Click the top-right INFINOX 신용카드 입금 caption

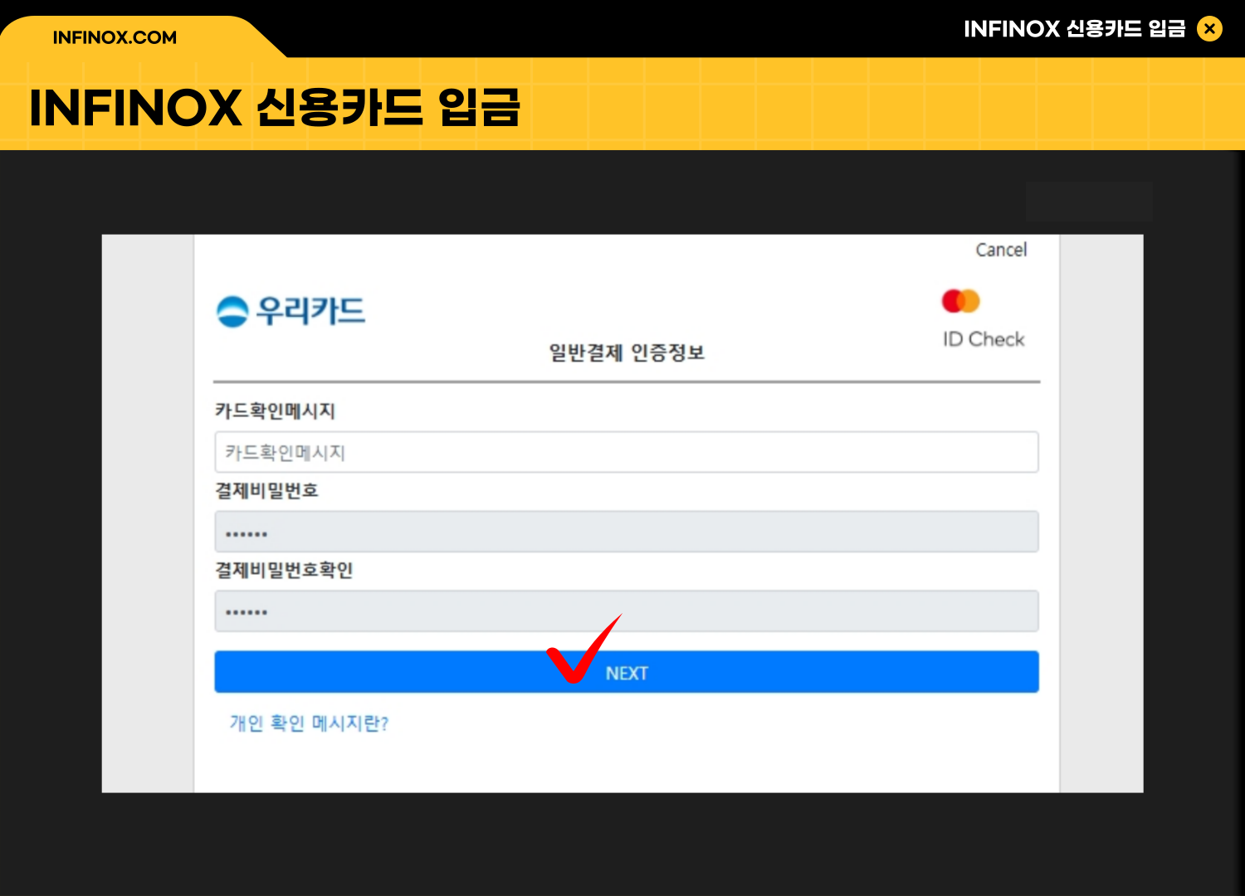tap(1075, 29)
